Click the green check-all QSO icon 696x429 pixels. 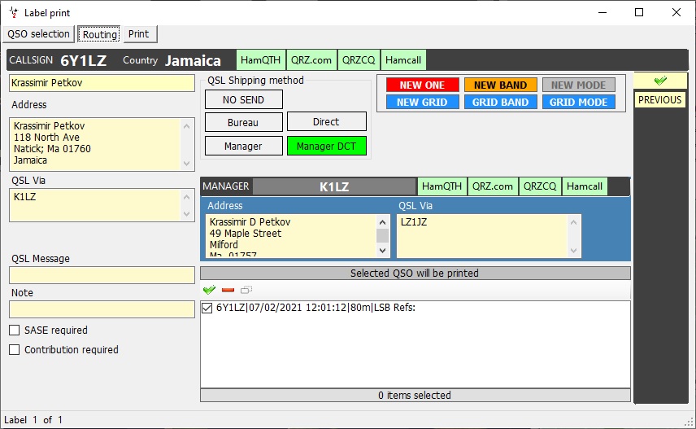[209, 290]
